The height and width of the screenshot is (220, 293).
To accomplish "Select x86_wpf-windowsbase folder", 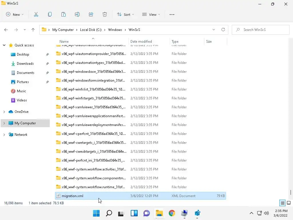I will pyautogui.click(x=140, y=72).
